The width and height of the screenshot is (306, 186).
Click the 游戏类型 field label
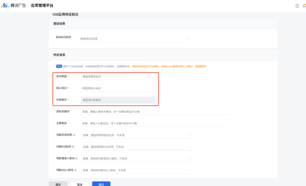62,76
